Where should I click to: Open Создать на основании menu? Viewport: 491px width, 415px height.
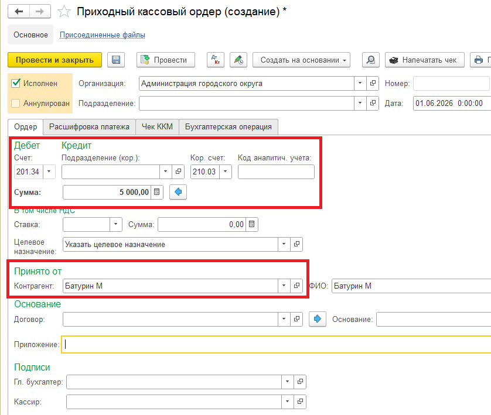point(301,60)
